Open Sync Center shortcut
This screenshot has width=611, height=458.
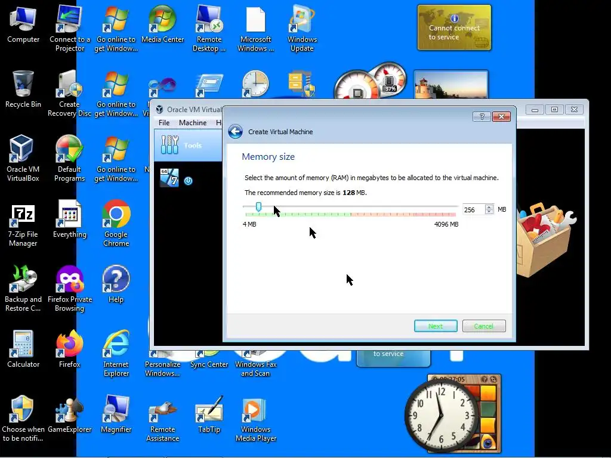[x=209, y=360]
